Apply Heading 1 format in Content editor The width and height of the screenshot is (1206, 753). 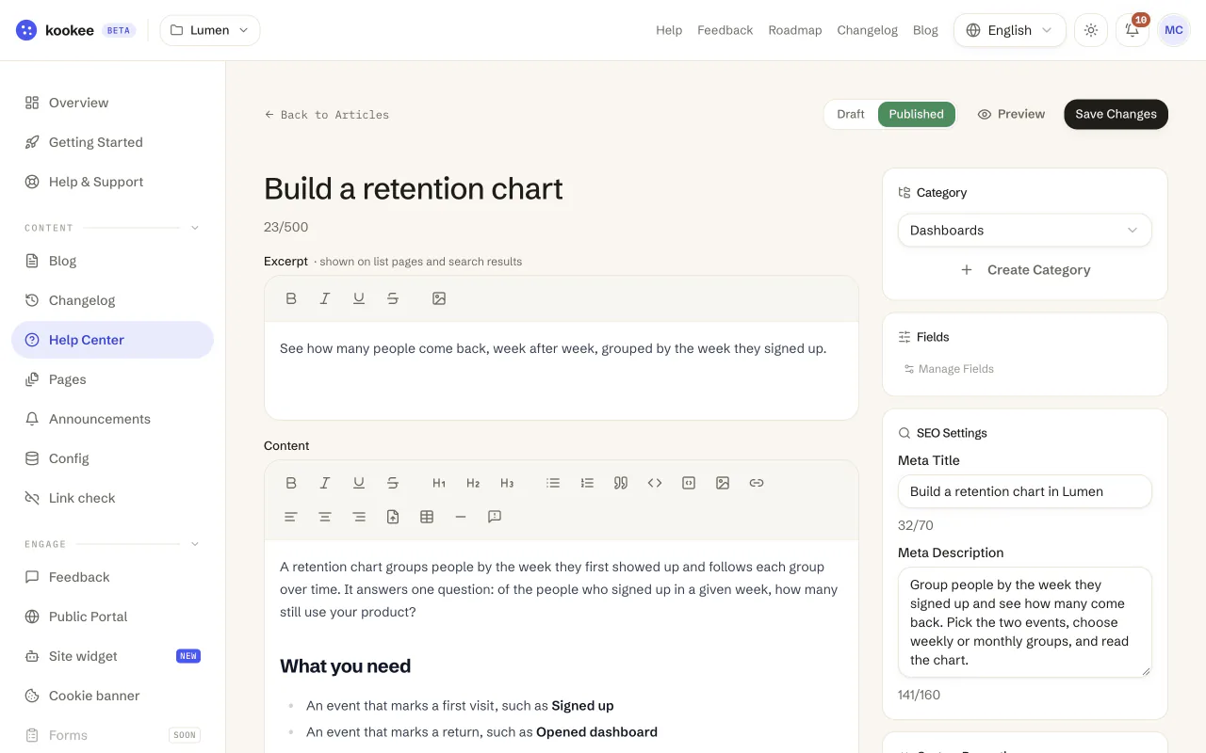pos(439,483)
